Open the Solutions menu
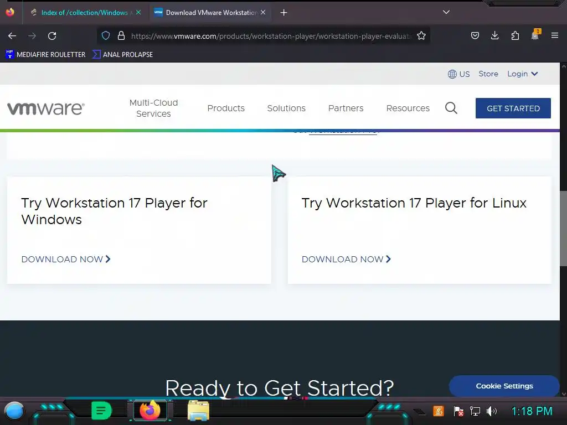 [286, 108]
